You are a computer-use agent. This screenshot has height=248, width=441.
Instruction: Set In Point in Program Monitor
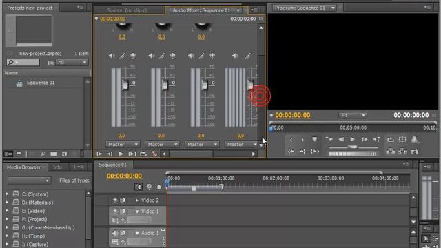(x=291, y=139)
